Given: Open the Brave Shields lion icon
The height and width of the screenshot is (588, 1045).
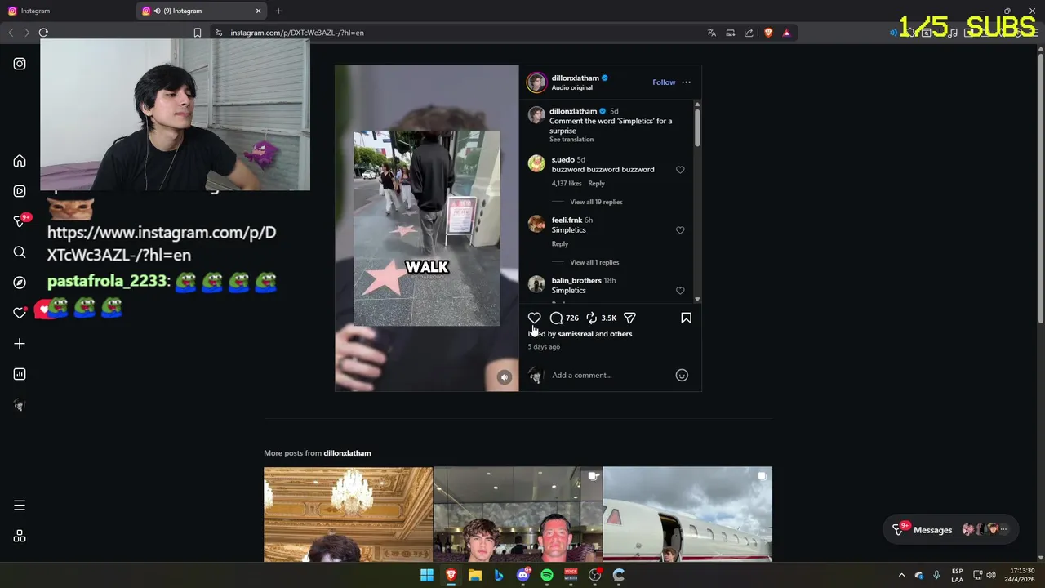Looking at the screenshot, I should pos(768,33).
